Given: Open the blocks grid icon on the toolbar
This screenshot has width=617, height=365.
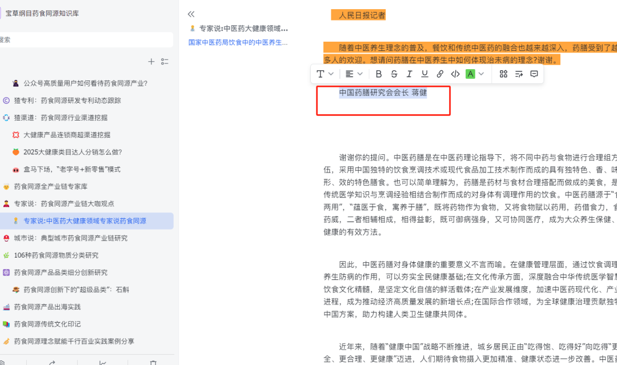Looking at the screenshot, I should click(503, 74).
